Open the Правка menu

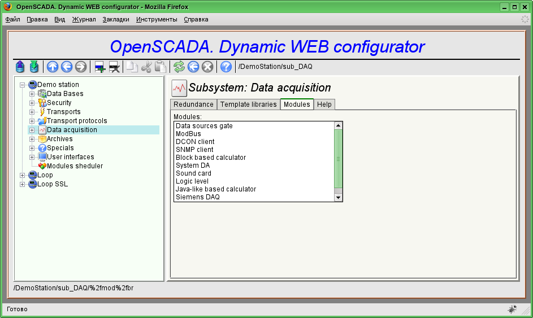(x=37, y=19)
